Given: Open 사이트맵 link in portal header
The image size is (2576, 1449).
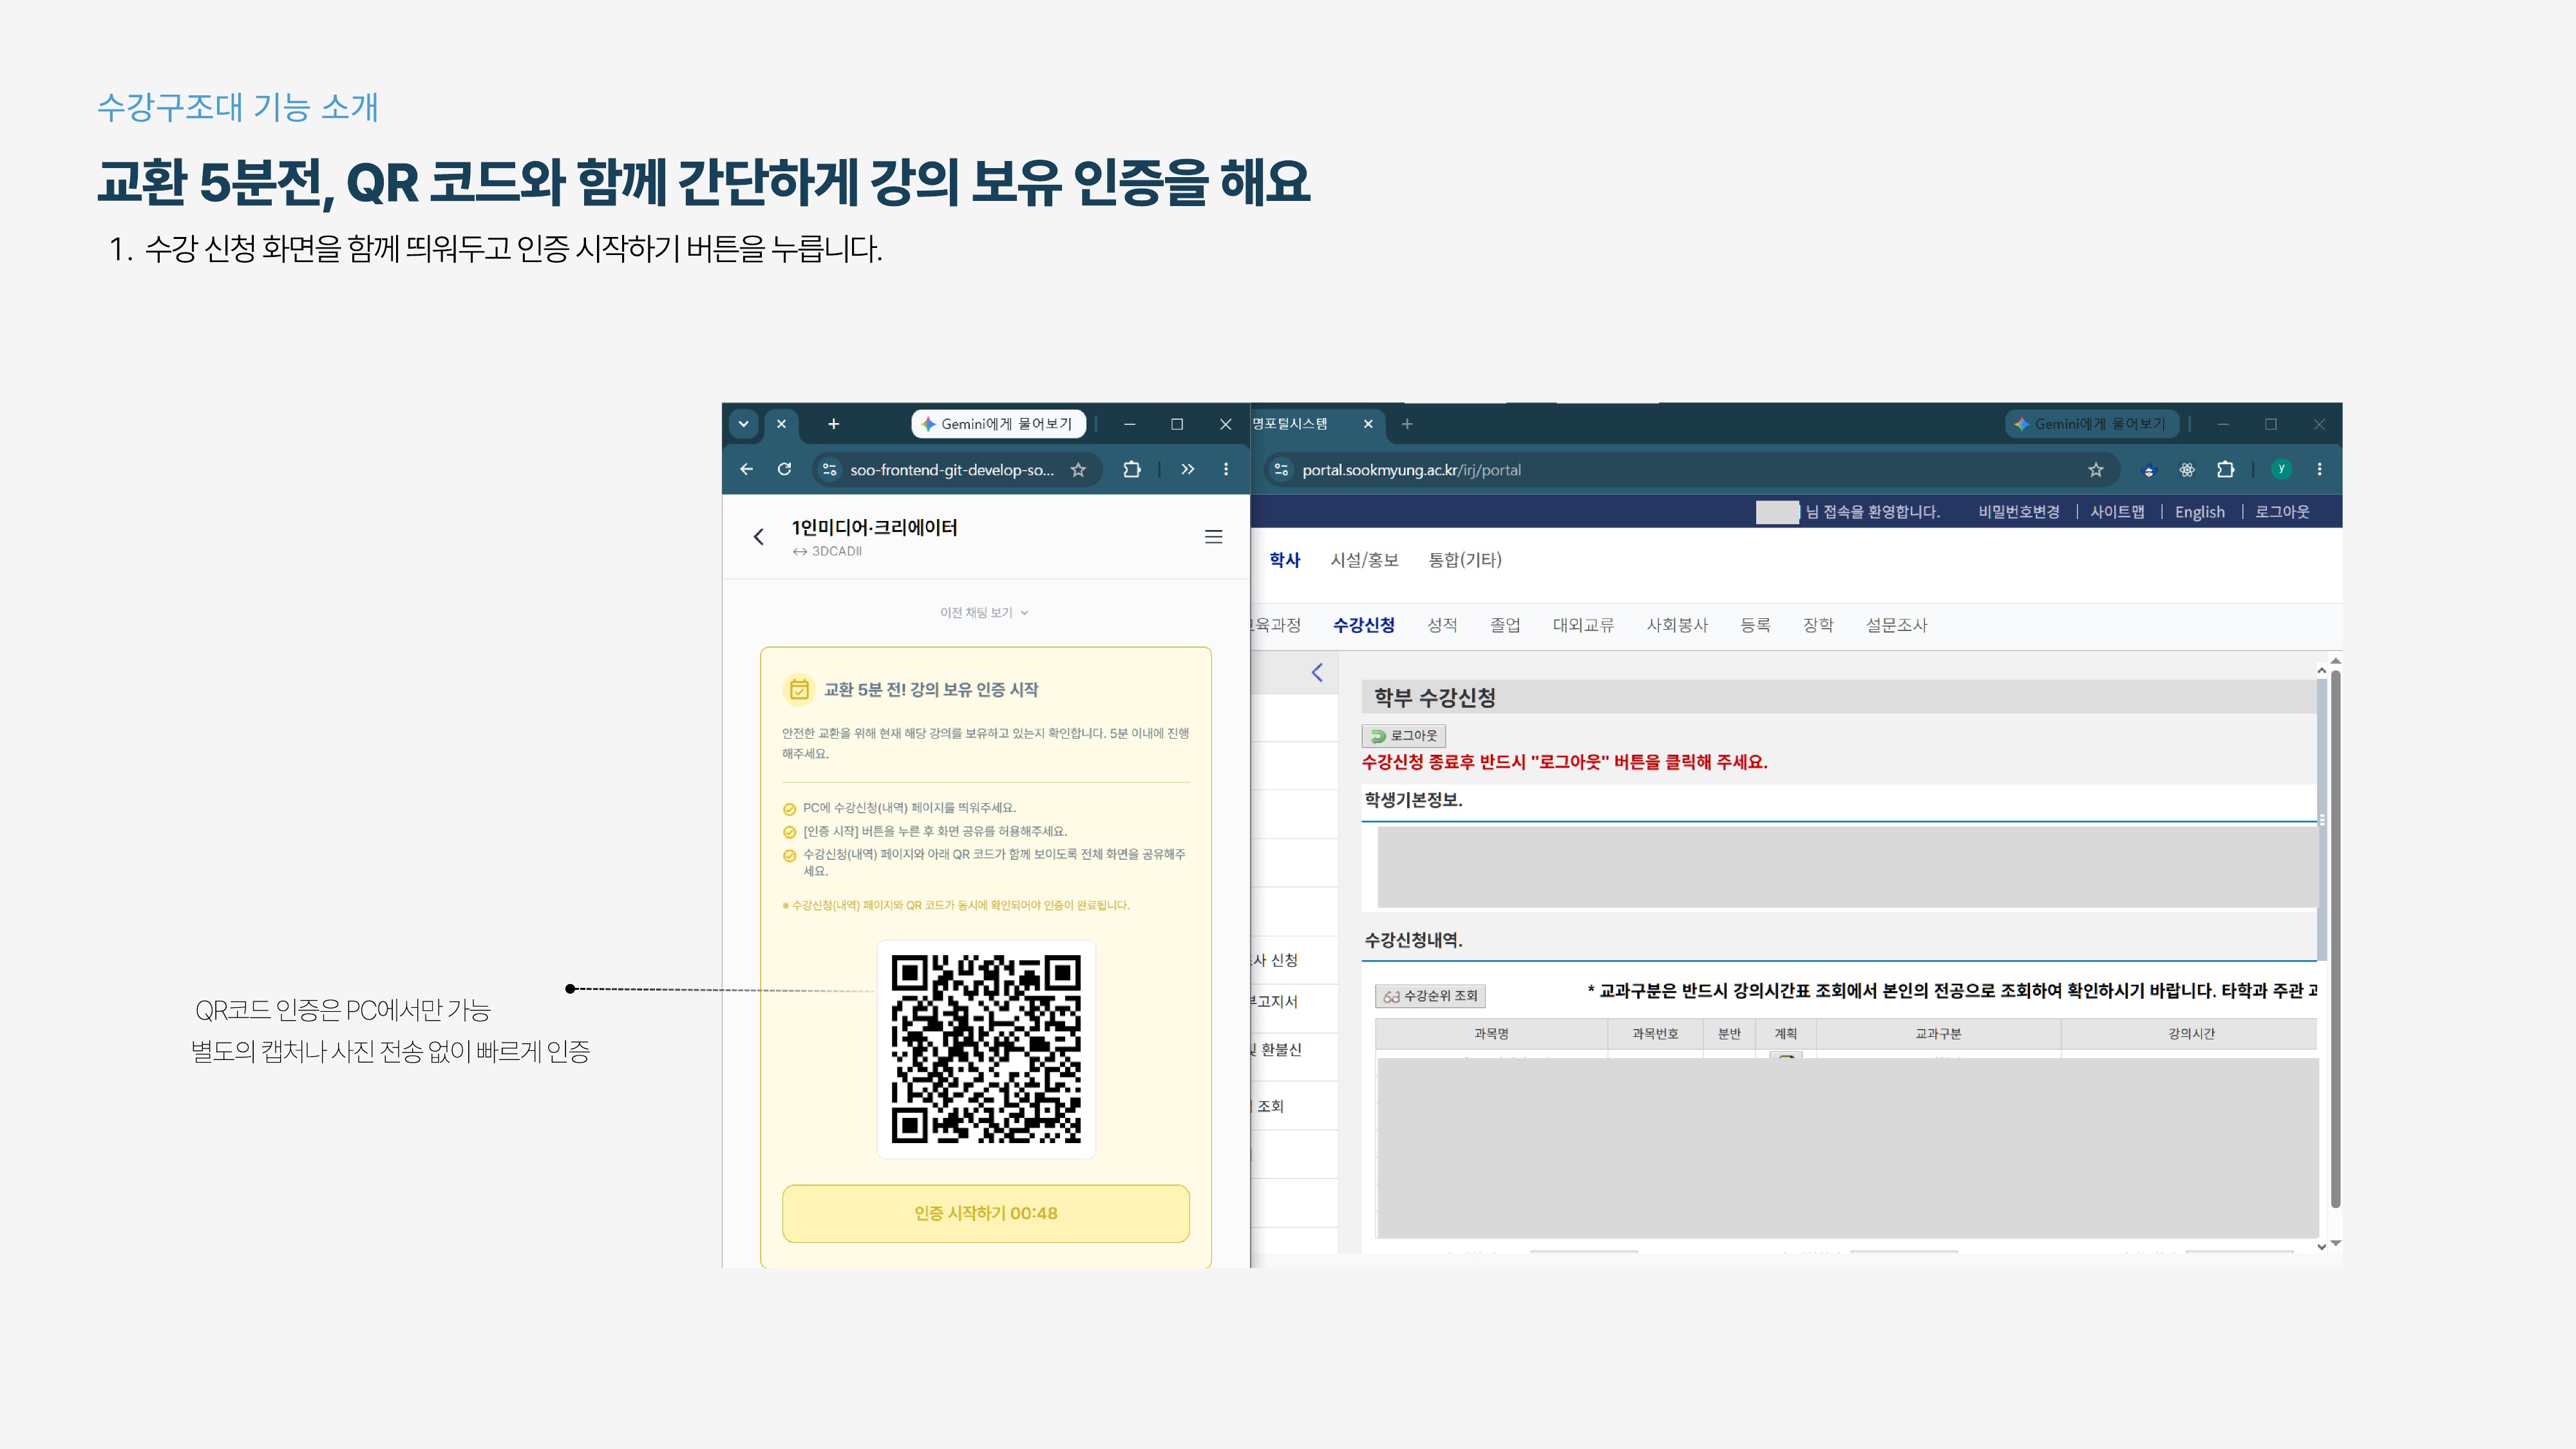Looking at the screenshot, I should point(2117,512).
